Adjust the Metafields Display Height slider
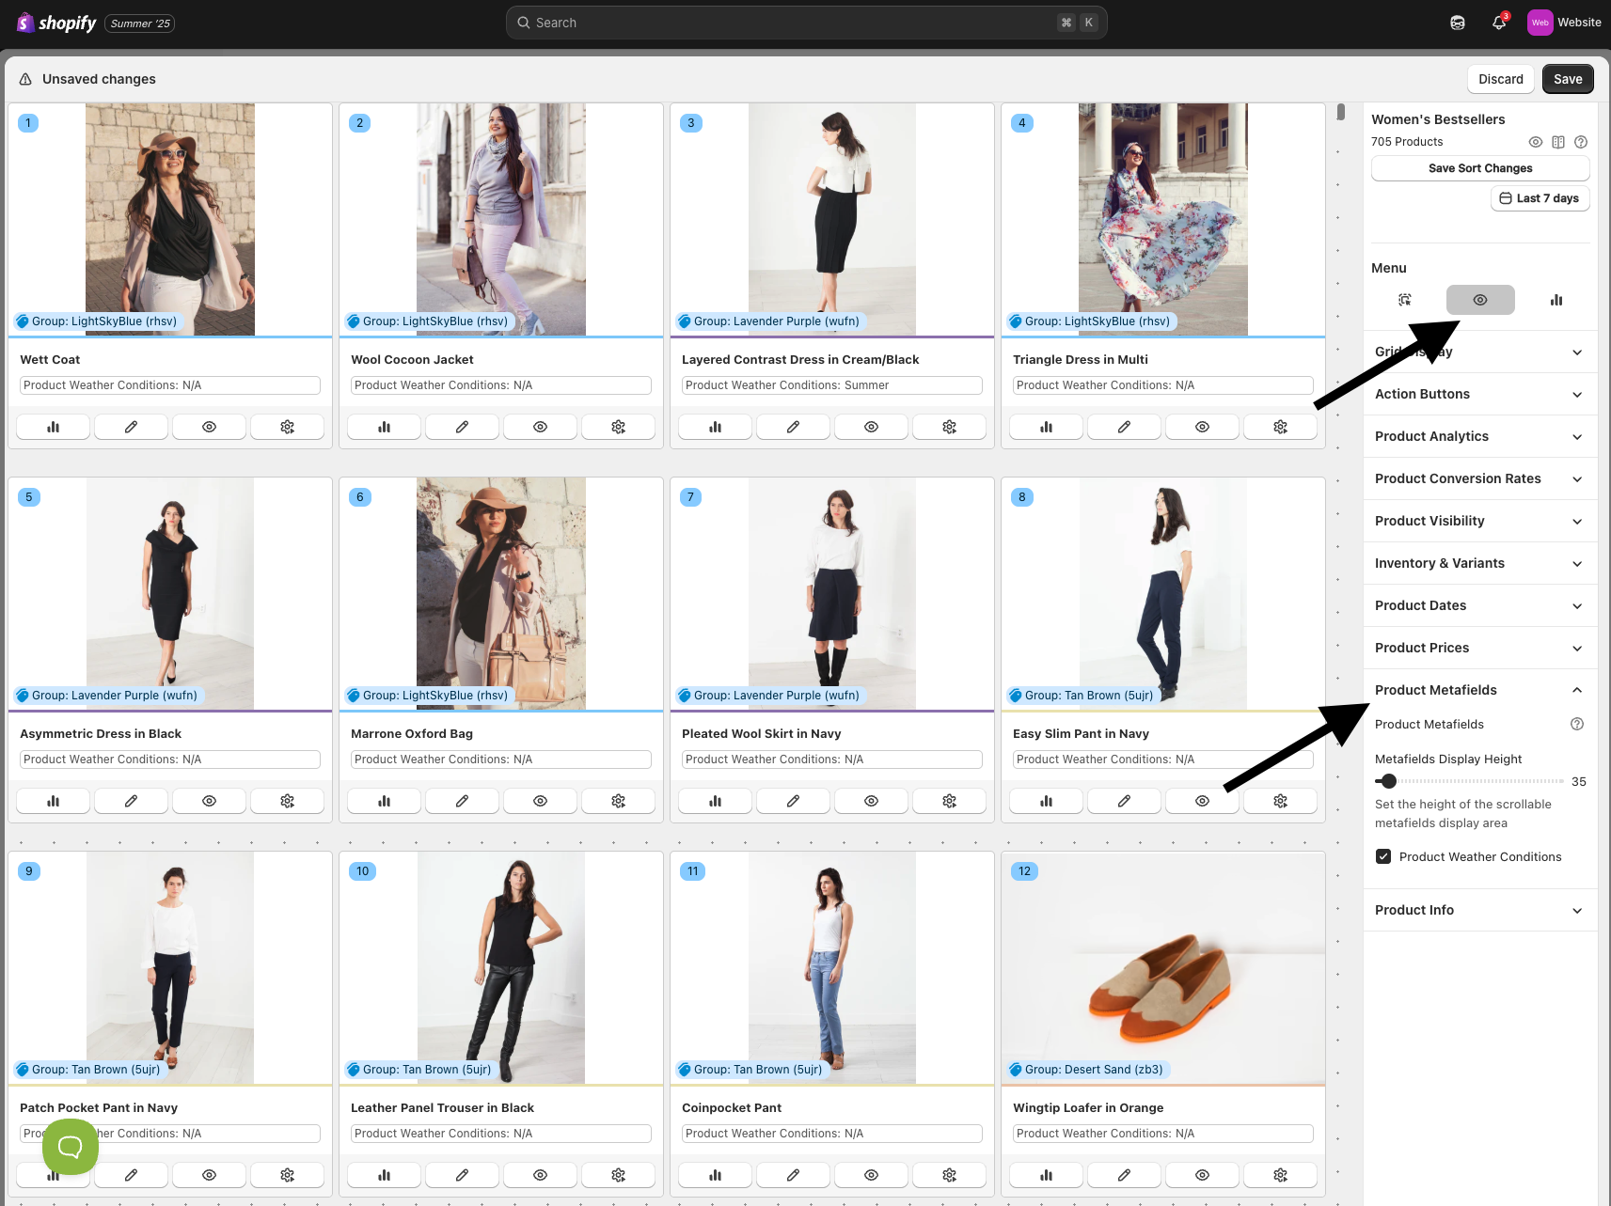This screenshot has width=1611, height=1206. 1389,781
